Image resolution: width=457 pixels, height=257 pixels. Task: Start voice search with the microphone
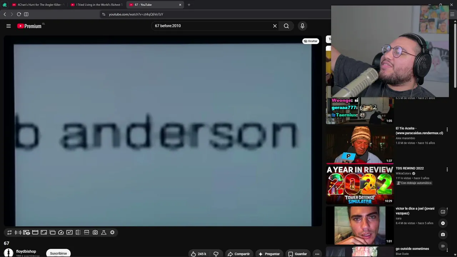point(302,26)
